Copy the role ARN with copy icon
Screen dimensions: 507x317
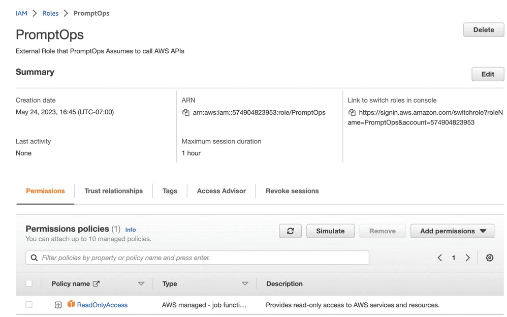pyautogui.click(x=185, y=113)
